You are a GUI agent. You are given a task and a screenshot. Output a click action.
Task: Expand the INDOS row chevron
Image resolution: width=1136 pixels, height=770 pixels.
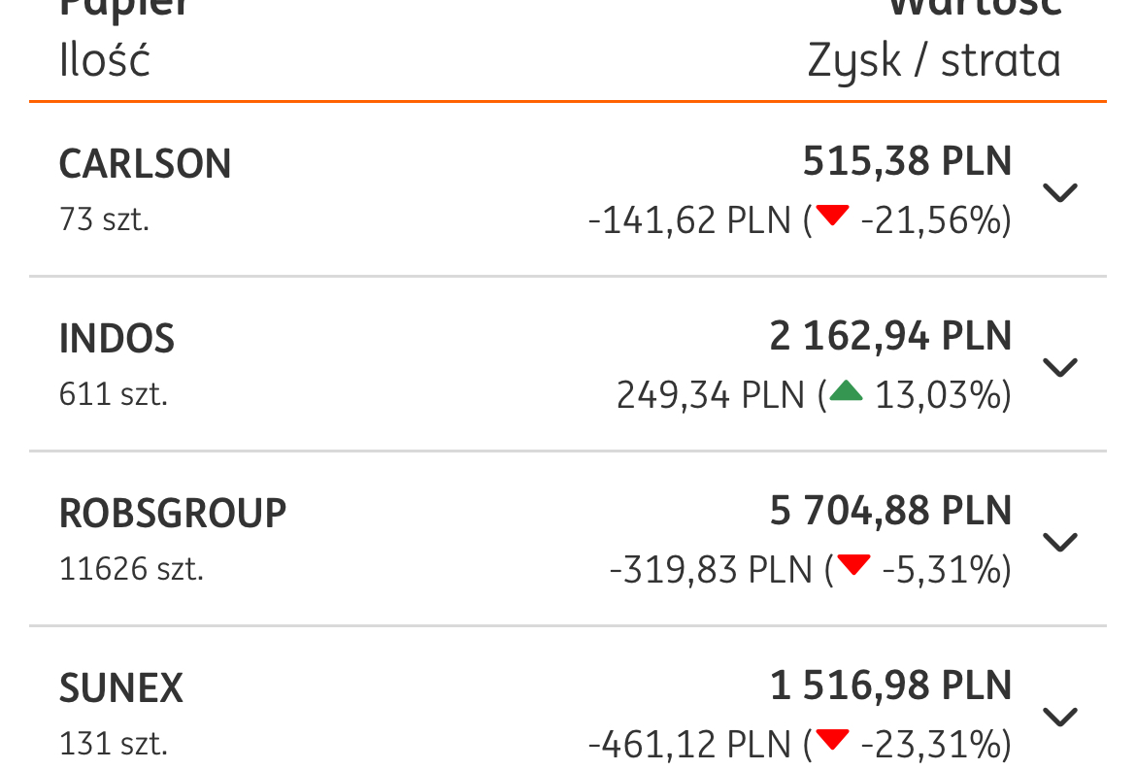tap(1059, 367)
